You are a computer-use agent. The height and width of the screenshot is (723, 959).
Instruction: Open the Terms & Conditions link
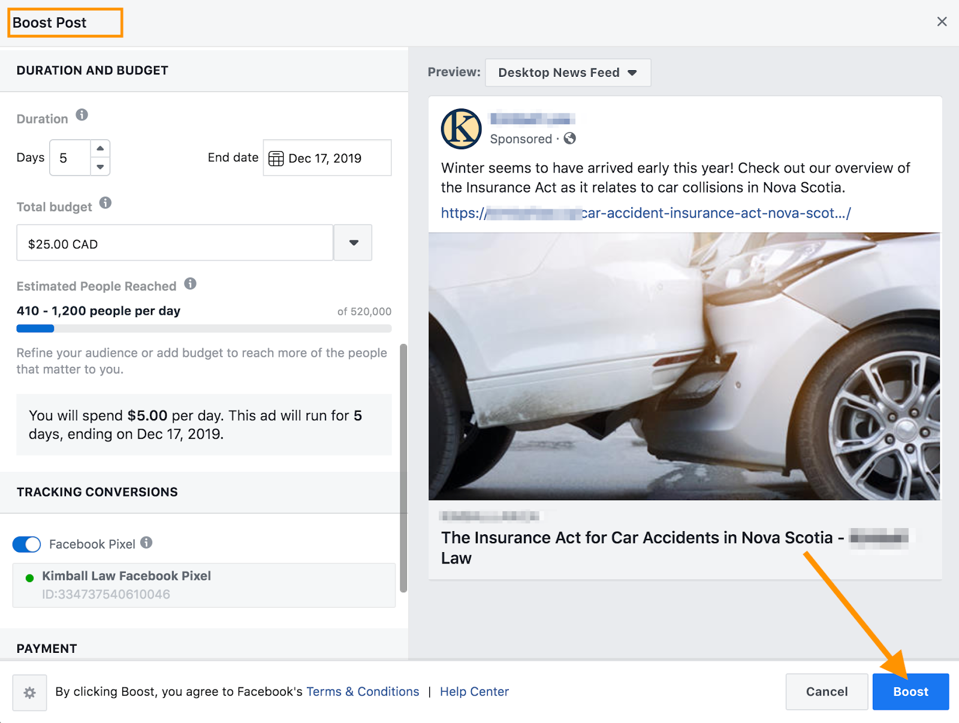point(363,692)
